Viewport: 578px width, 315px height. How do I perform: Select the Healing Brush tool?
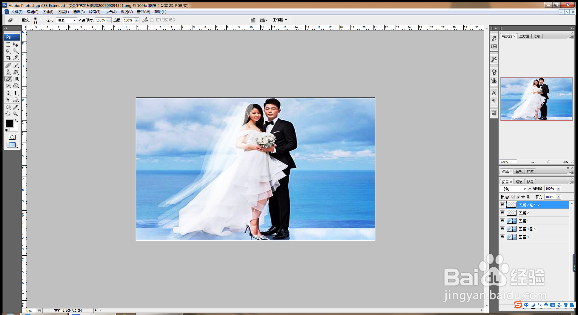(x=8, y=65)
